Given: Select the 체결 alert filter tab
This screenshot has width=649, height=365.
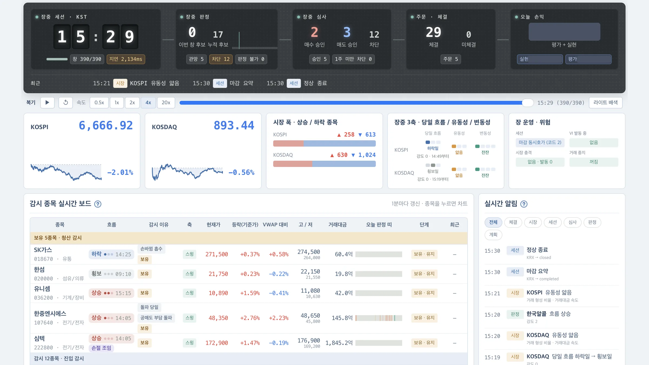Looking at the screenshot, I should [513, 222].
